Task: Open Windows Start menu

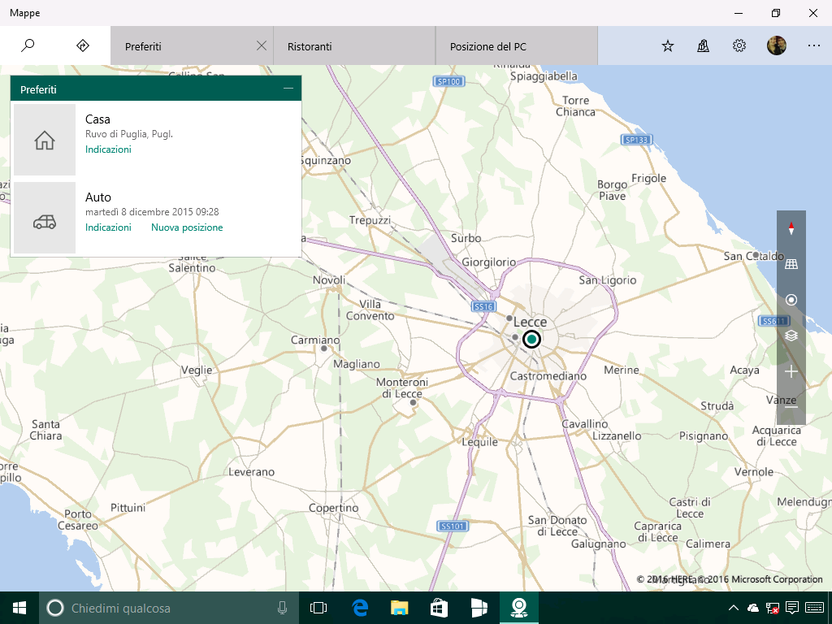Action: [x=19, y=608]
